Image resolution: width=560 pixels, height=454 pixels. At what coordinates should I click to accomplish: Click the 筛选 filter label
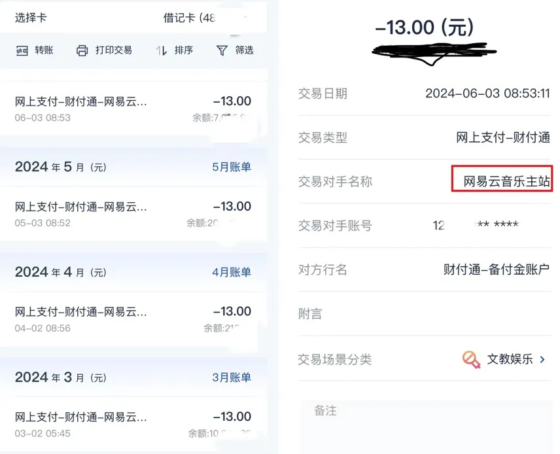[244, 50]
